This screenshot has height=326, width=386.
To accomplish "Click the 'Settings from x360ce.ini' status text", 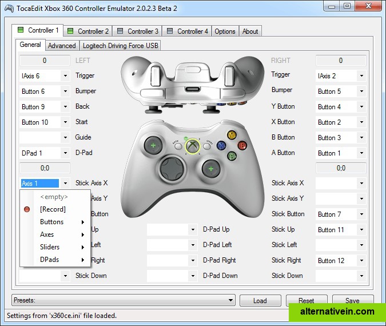I will [x=62, y=315].
